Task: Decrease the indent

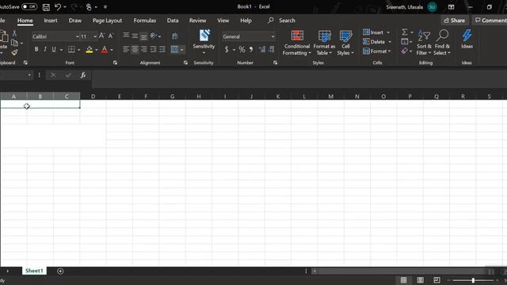Action: [153, 49]
